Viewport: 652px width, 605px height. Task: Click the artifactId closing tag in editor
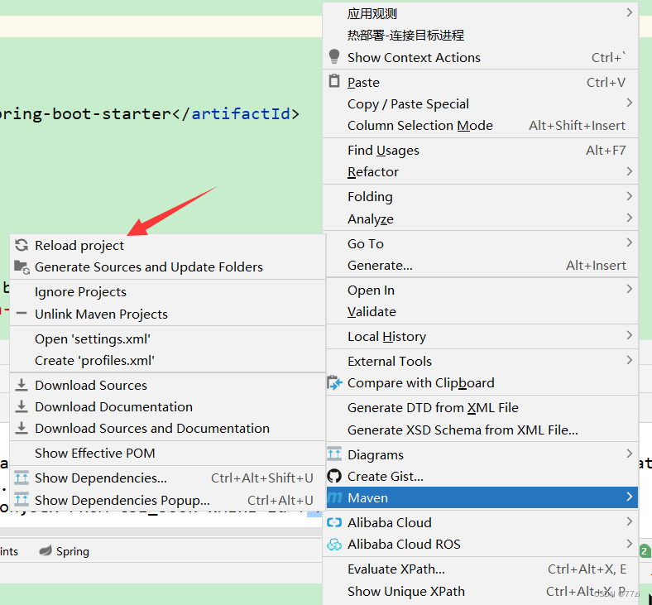tap(235, 113)
